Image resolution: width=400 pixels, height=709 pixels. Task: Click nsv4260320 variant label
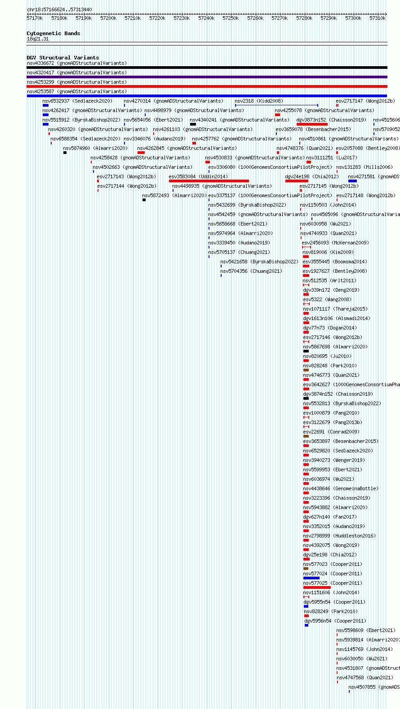tap(98, 129)
